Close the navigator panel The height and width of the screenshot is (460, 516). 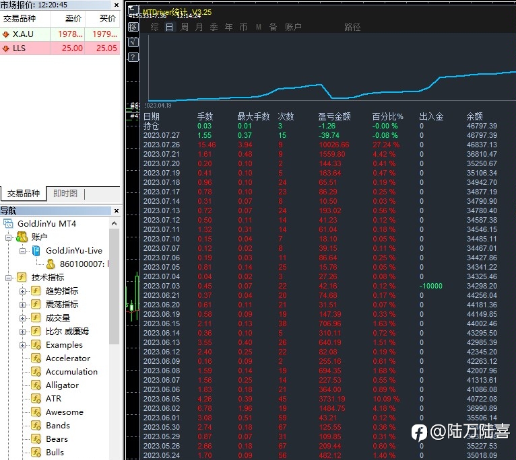tap(116, 210)
